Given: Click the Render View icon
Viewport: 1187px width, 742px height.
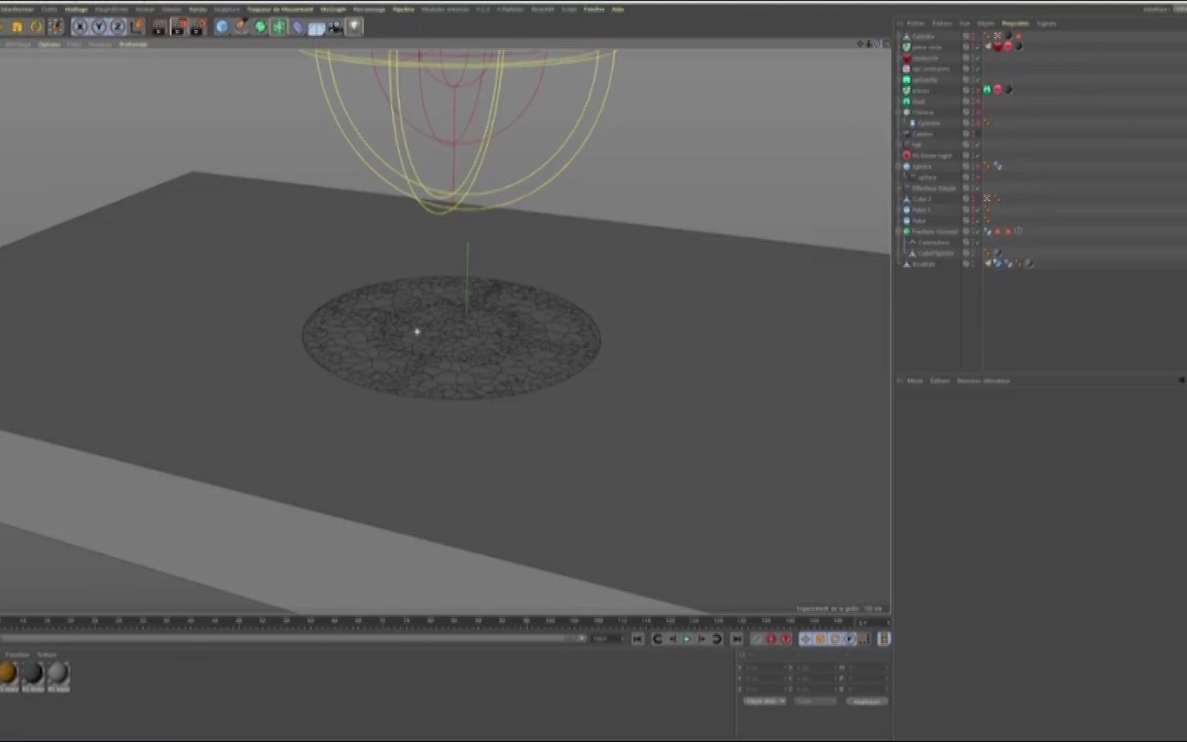Looking at the screenshot, I should coord(159,27).
